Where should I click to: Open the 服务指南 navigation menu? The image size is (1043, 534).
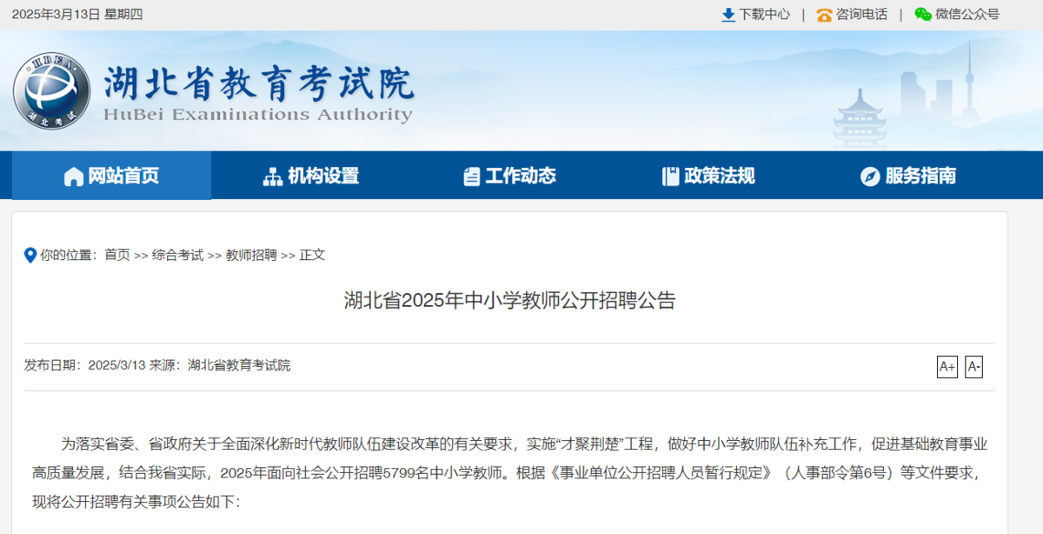point(908,176)
